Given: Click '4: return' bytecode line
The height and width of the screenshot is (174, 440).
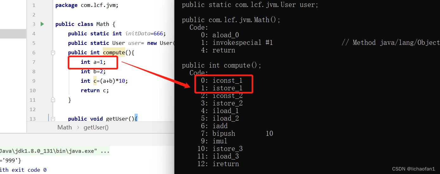Looking at the screenshot, I should 218,50.
